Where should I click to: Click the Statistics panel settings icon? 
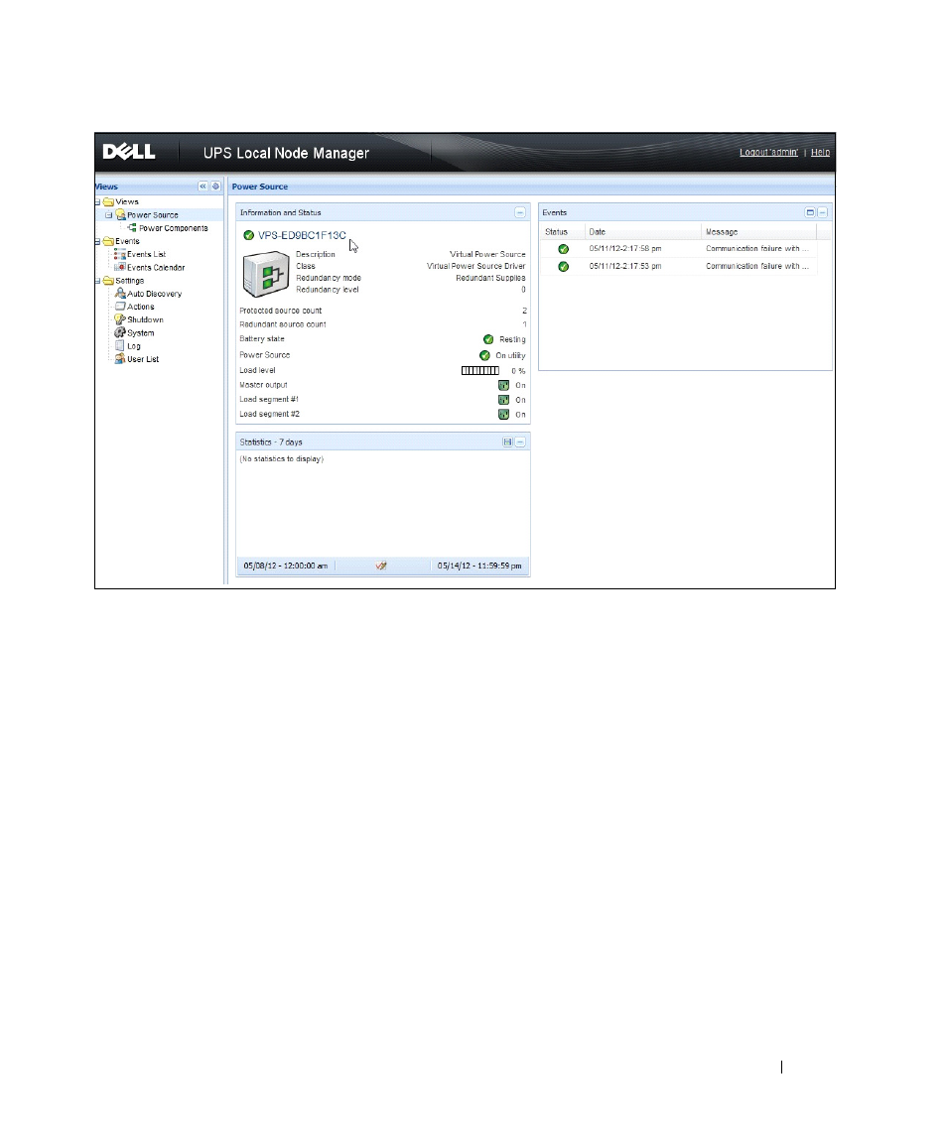click(507, 442)
